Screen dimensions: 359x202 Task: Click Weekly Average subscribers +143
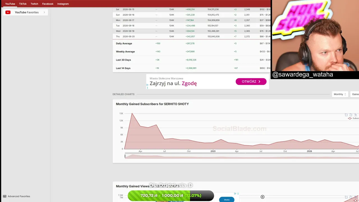pyautogui.click(x=158, y=52)
